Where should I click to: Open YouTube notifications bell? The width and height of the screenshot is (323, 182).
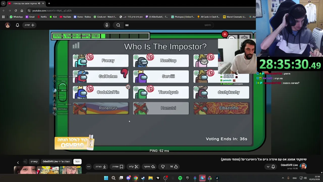17,25
